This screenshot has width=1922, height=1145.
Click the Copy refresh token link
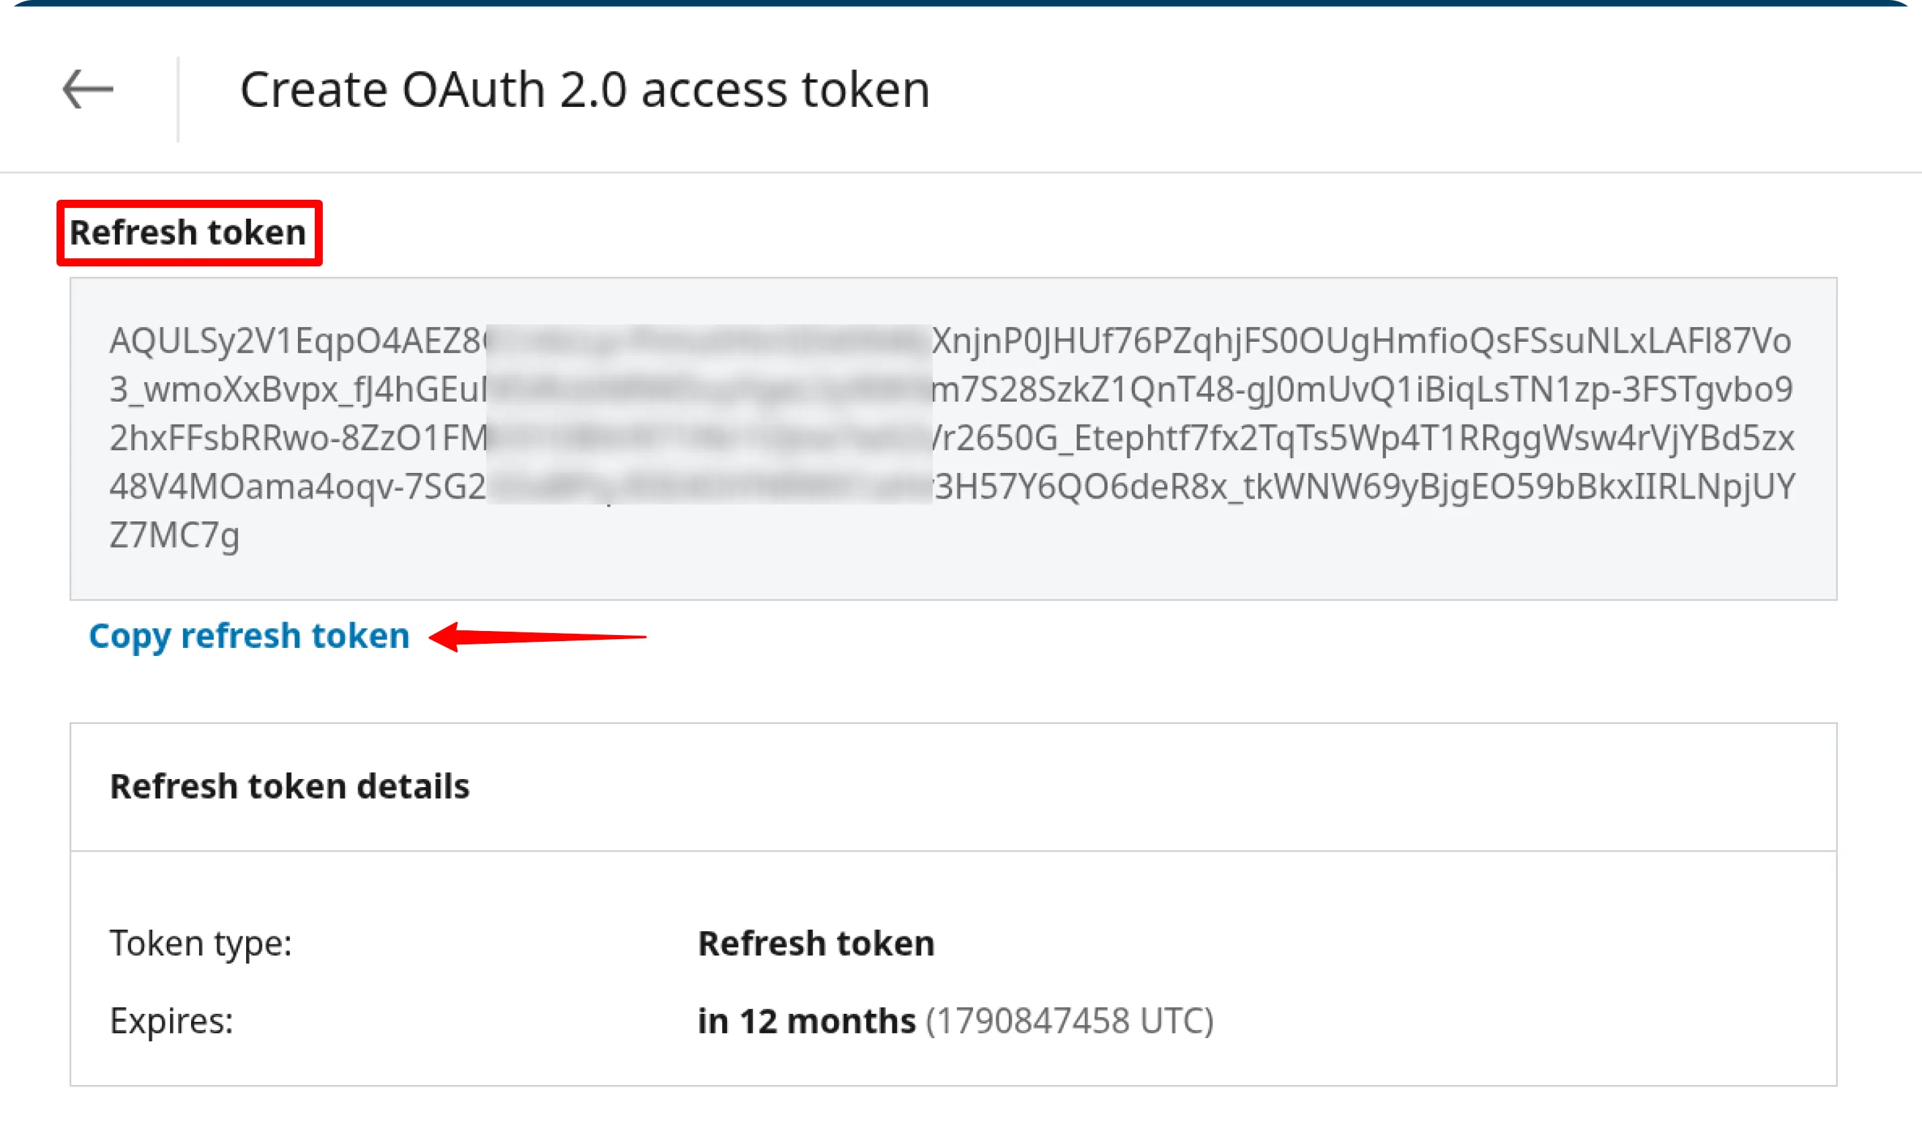click(x=249, y=636)
